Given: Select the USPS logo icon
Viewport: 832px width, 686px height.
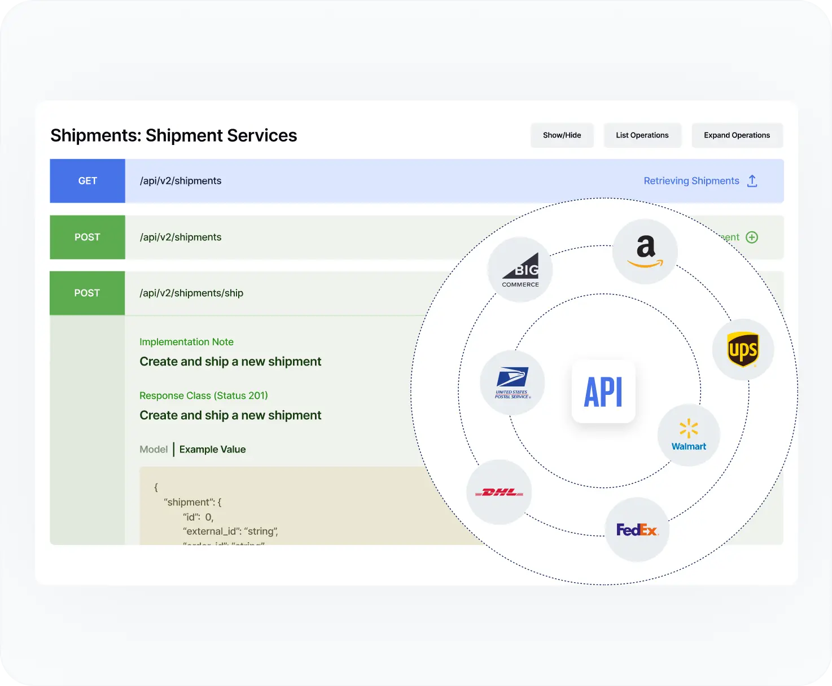Looking at the screenshot, I should coord(512,382).
